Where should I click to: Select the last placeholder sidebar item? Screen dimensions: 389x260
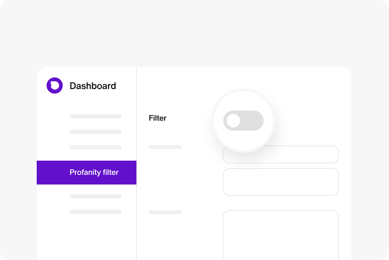(x=96, y=212)
